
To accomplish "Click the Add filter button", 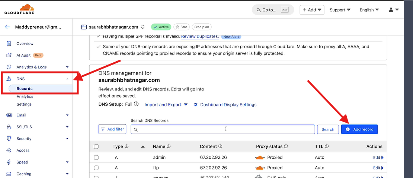I will pos(112,129).
